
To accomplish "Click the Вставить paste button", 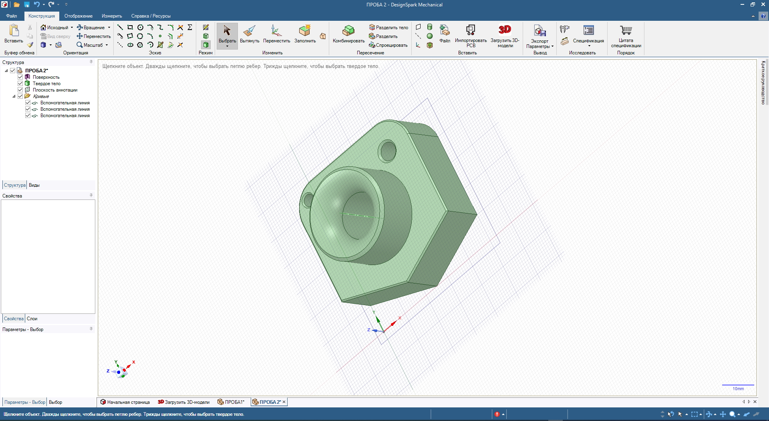I will (x=14, y=34).
